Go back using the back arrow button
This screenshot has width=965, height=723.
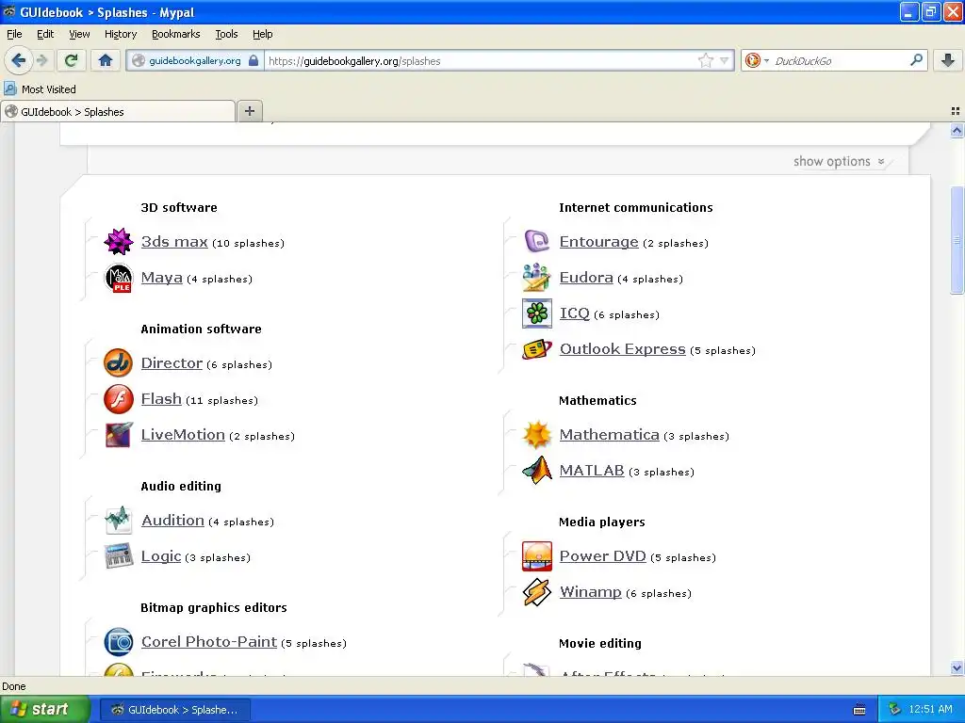click(x=19, y=60)
